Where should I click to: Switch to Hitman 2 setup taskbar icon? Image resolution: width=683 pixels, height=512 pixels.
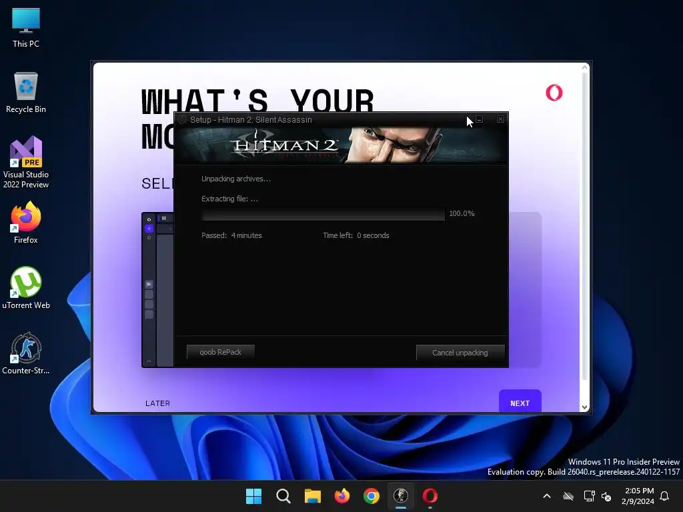pyautogui.click(x=401, y=496)
